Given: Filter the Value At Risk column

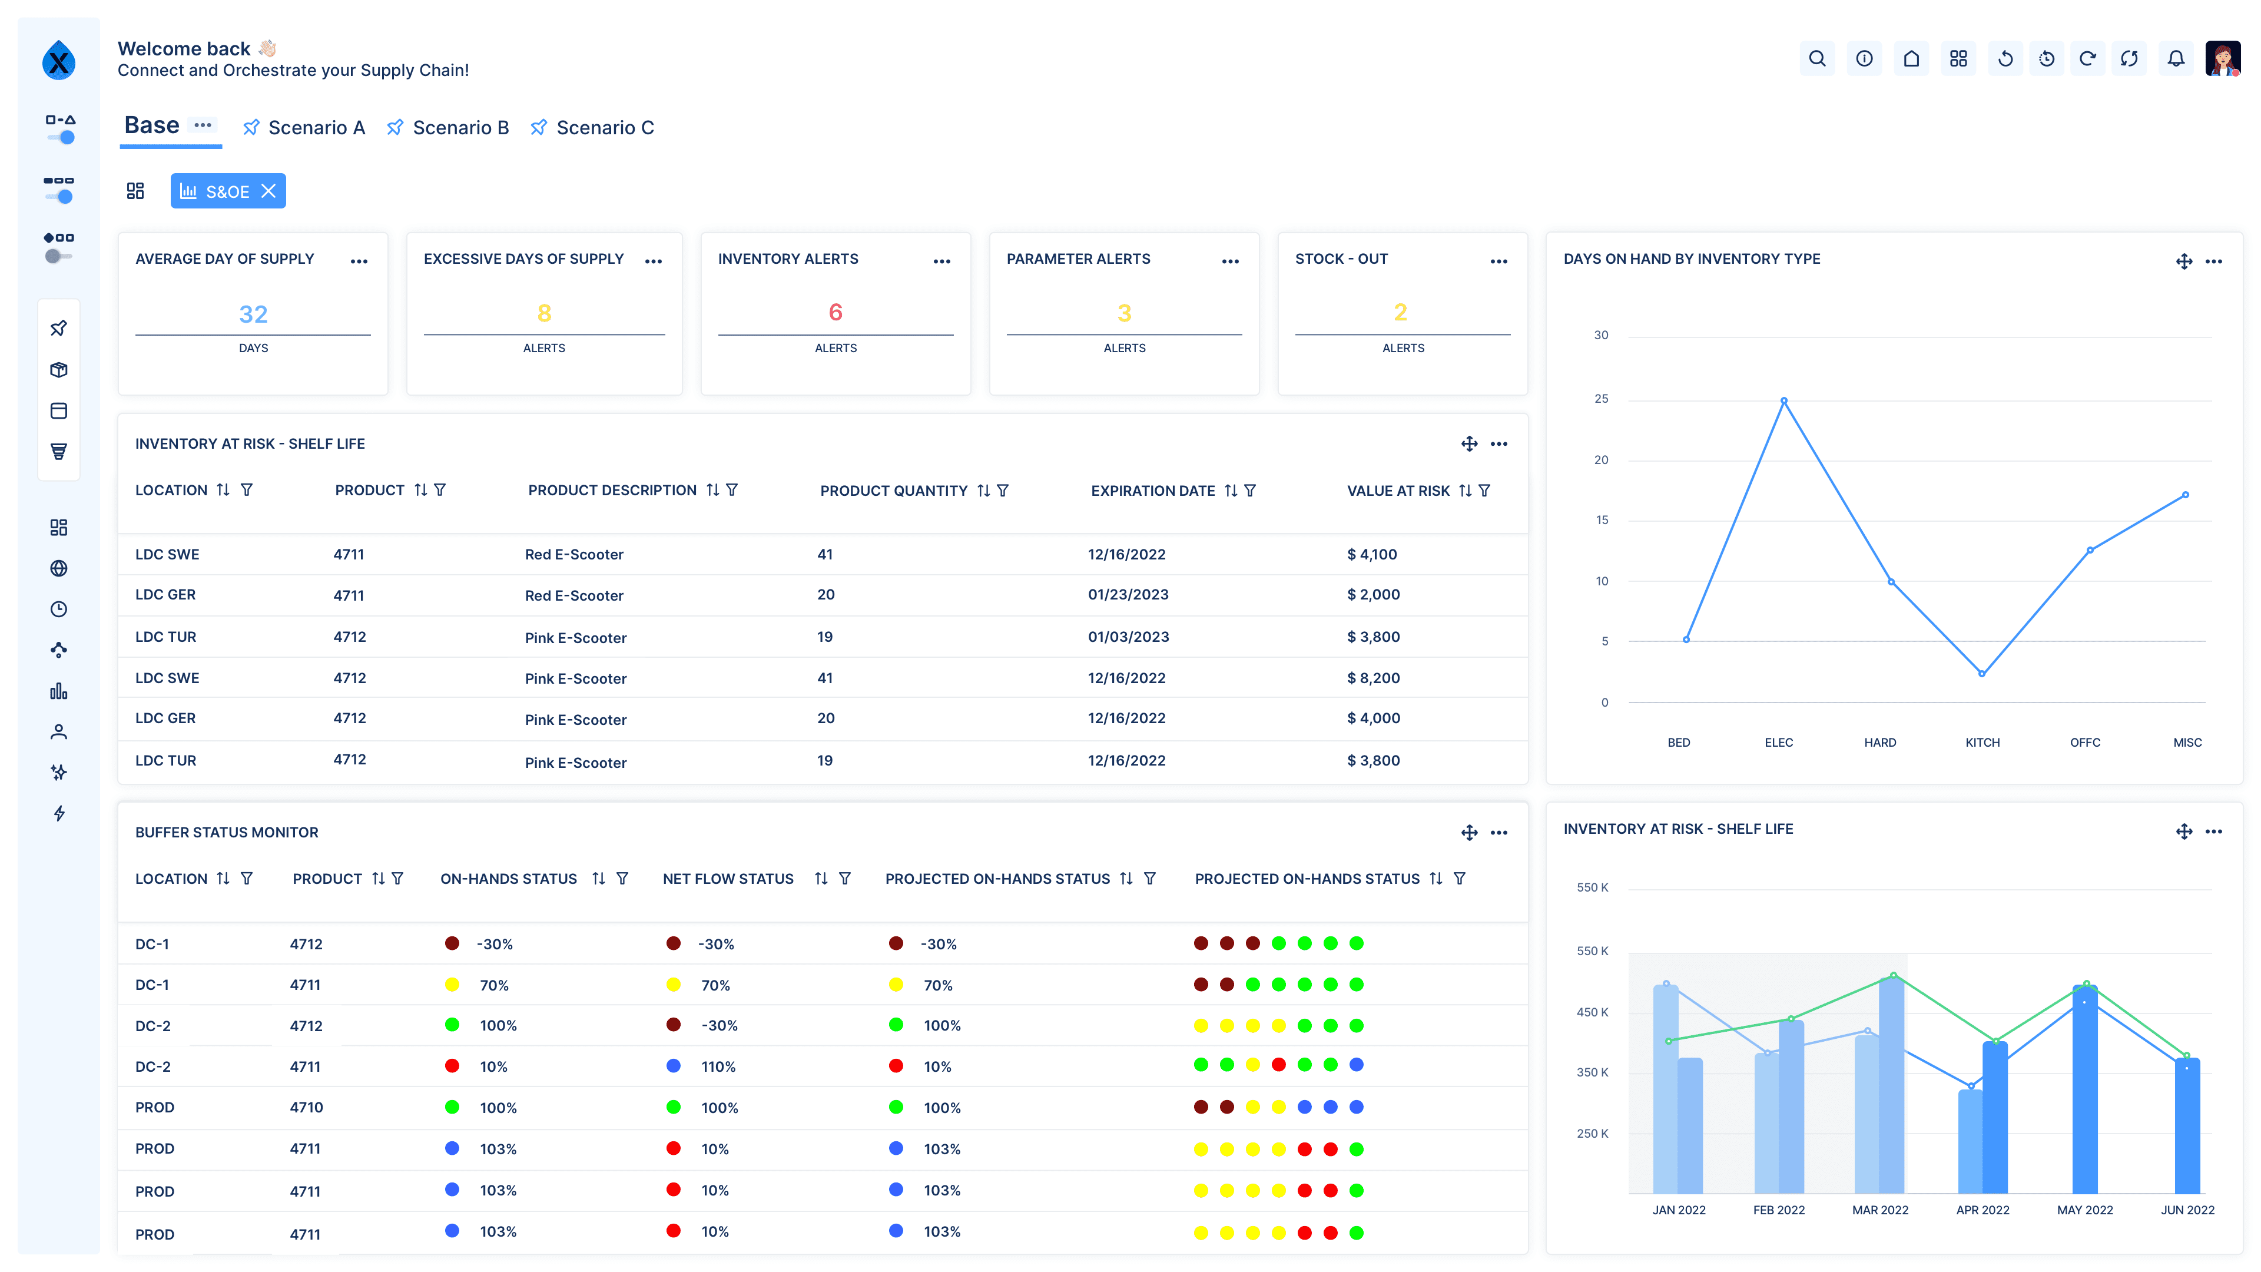Looking at the screenshot, I should 1483,491.
